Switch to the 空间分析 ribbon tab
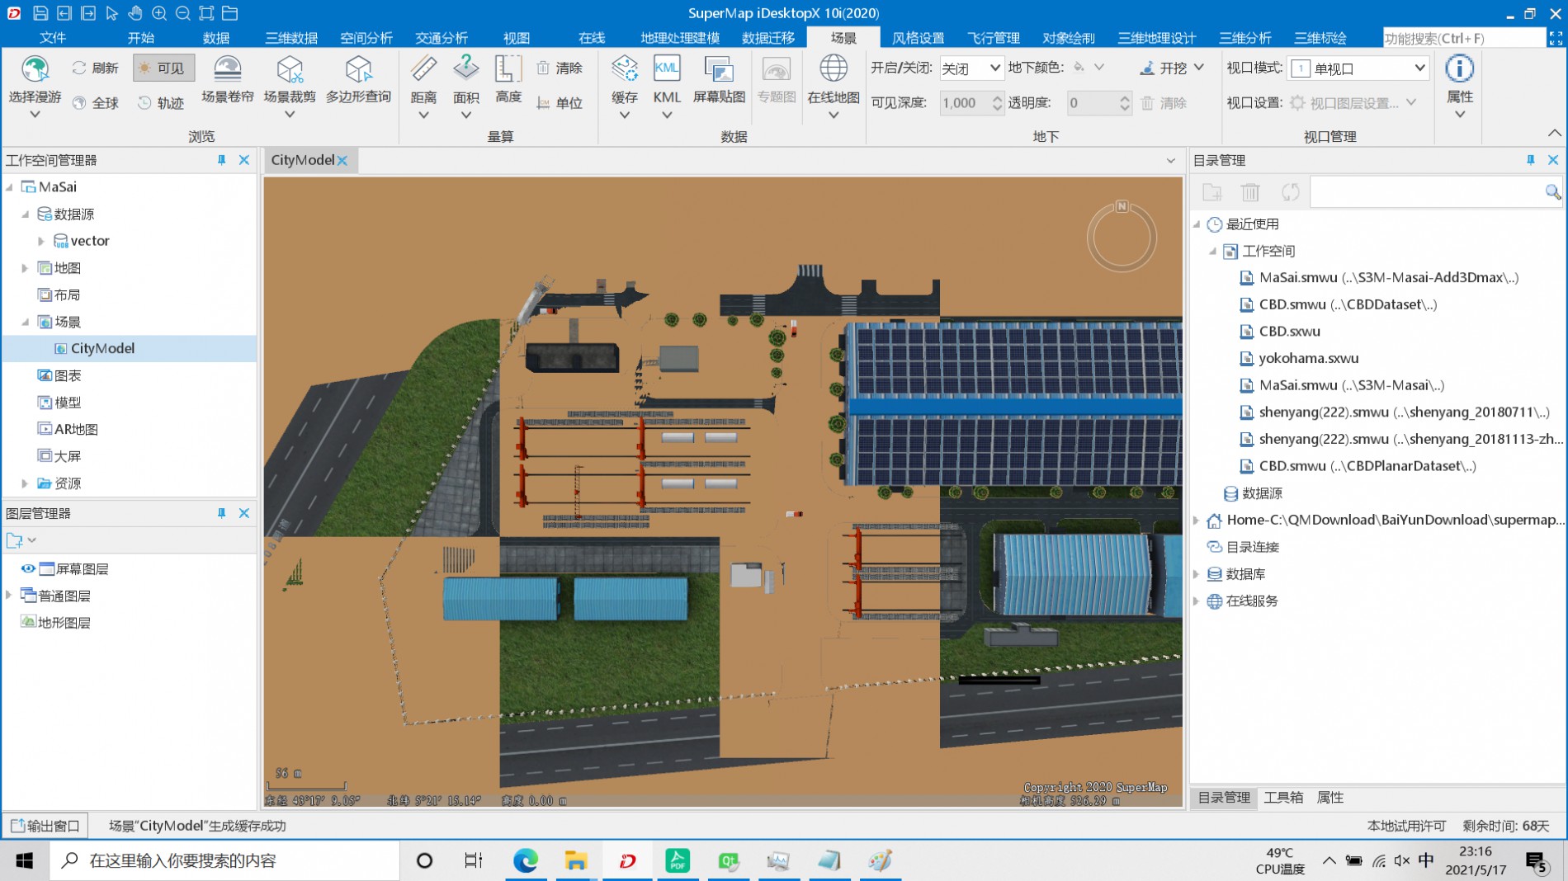Screen dimensions: 1568x881 click(366, 38)
